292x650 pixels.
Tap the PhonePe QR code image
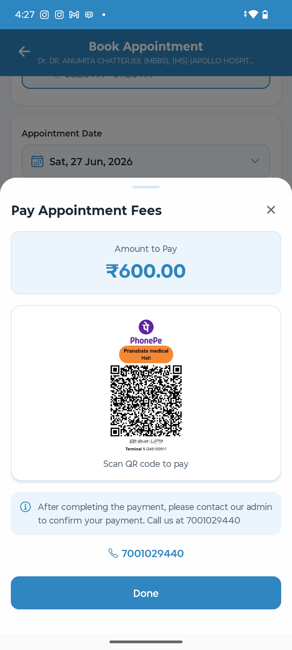(x=146, y=401)
